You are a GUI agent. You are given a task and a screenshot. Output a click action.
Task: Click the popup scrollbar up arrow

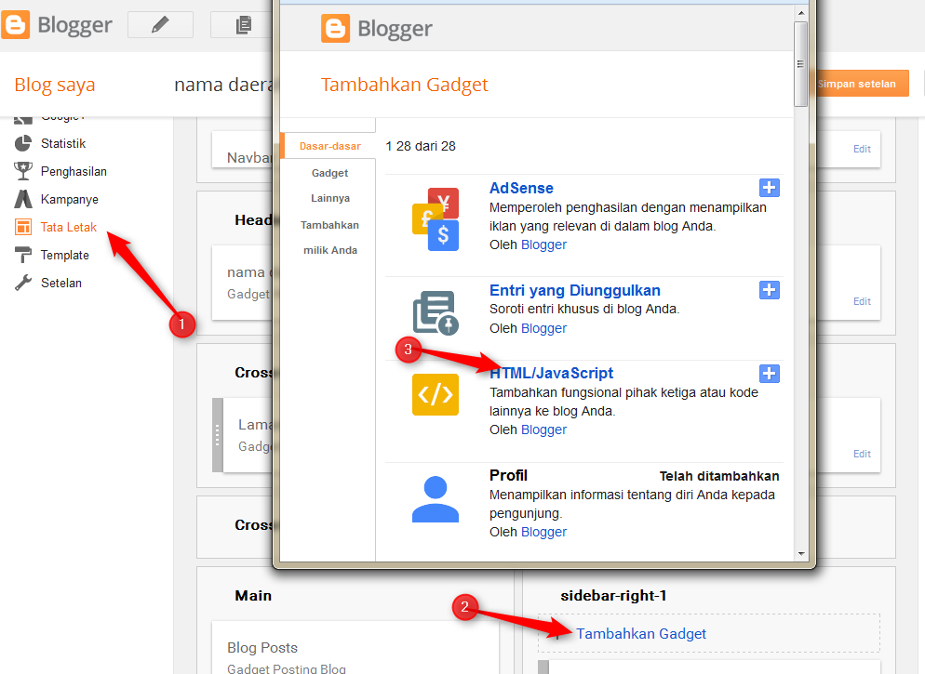[x=801, y=12]
